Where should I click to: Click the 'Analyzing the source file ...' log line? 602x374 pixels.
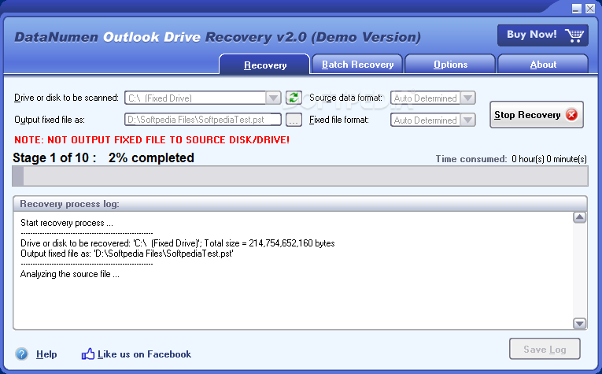tap(69, 274)
